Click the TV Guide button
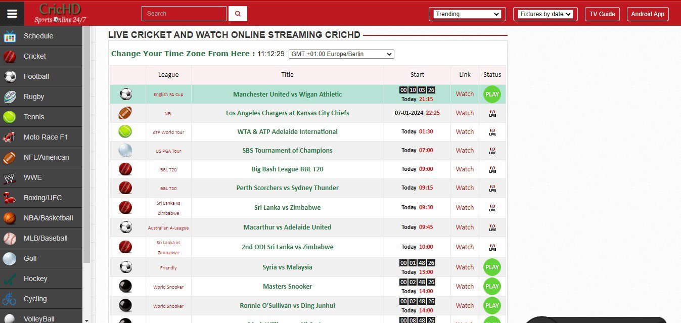681x323 pixels. [x=602, y=14]
